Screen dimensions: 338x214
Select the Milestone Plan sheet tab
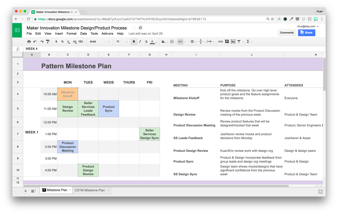click(x=57, y=190)
